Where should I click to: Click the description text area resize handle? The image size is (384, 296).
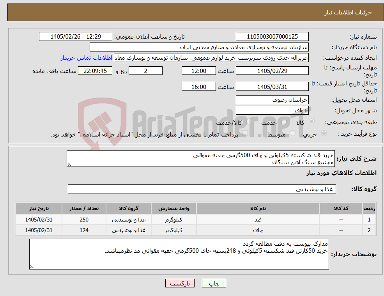point(69,165)
